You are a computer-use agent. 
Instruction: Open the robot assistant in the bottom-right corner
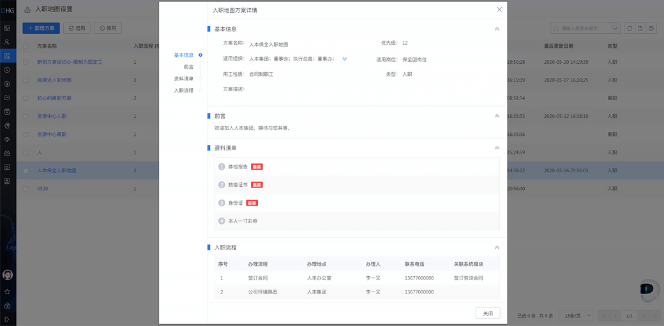click(x=649, y=290)
